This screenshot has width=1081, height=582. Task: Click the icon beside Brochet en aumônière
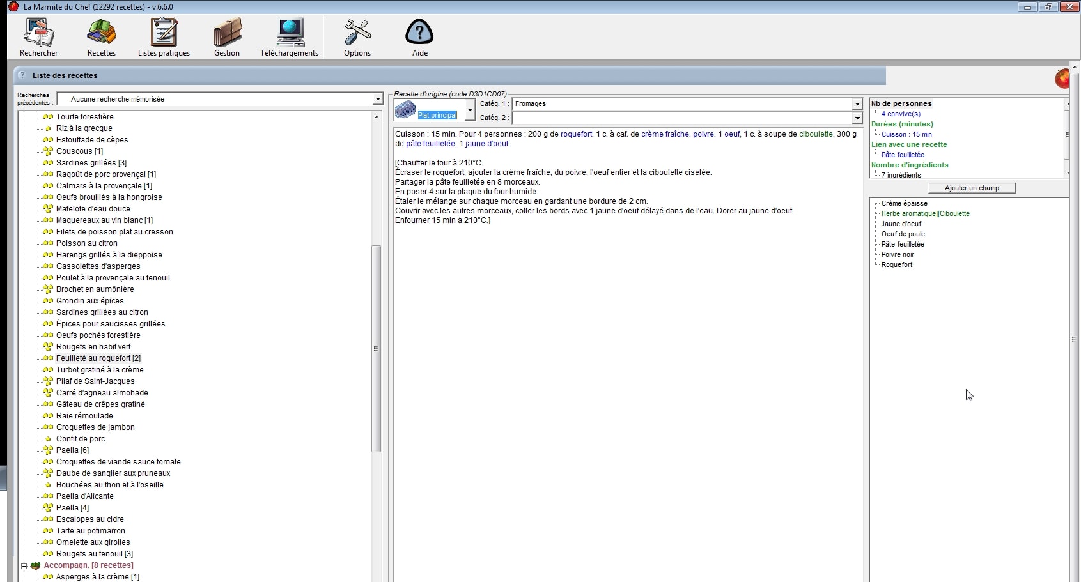click(x=48, y=289)
